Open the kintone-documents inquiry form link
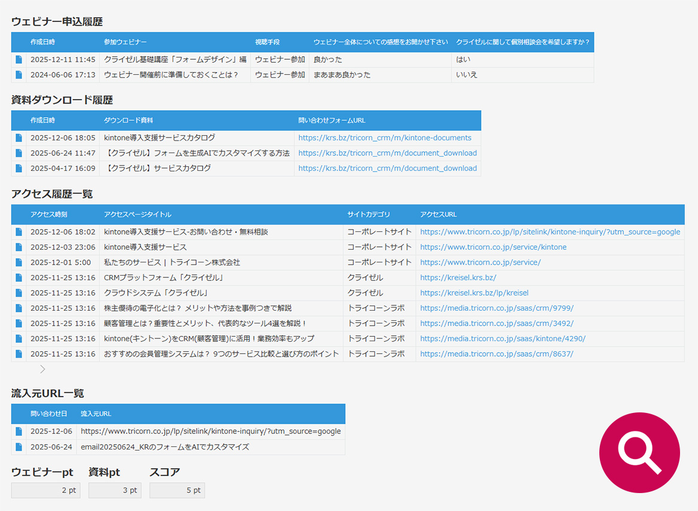This screenshot has width=698, height=511. (386, 137)
